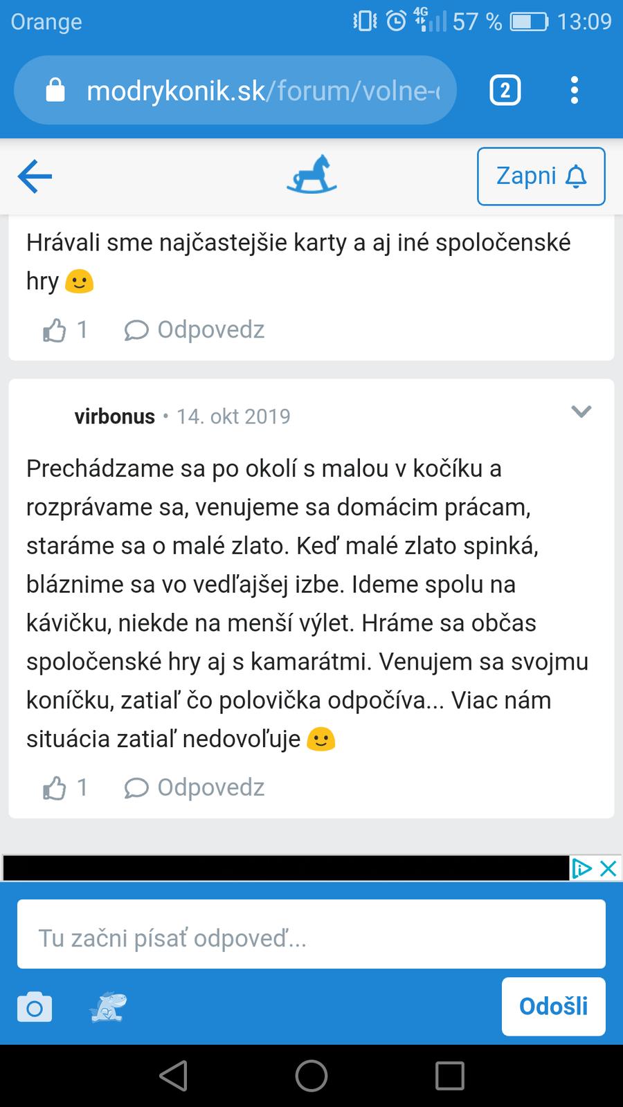Close the ad banner
The width and height of the screenshot is (623, 1107).
click(x=608, y=868)
